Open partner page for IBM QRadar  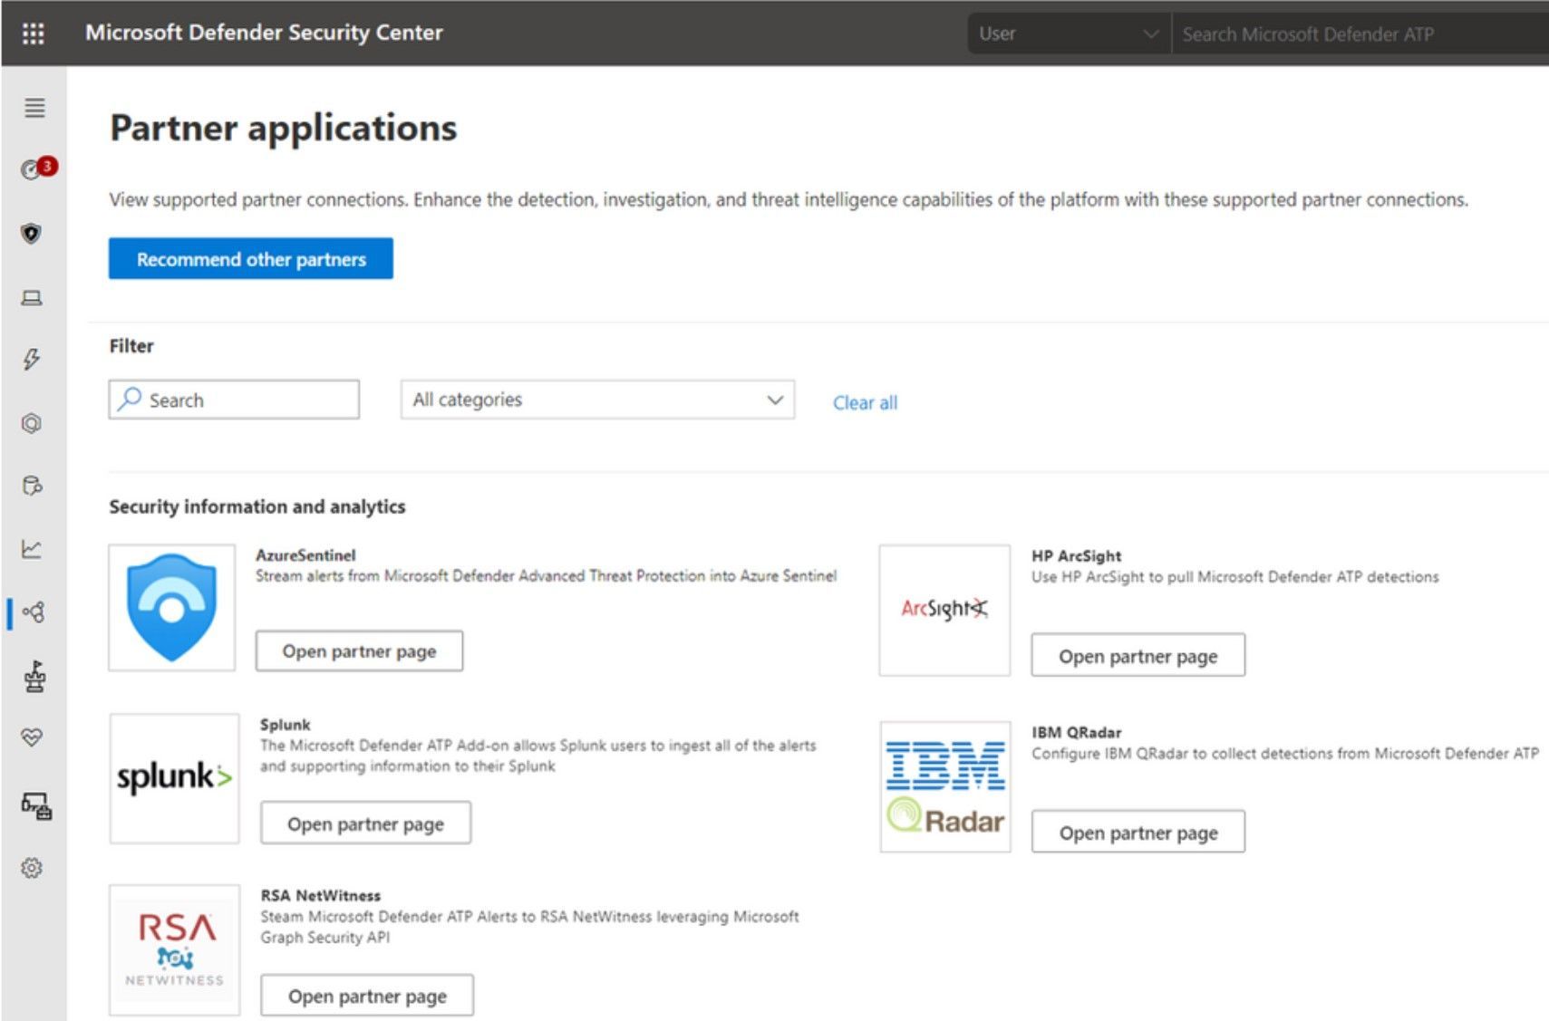tap(1138, 832)
